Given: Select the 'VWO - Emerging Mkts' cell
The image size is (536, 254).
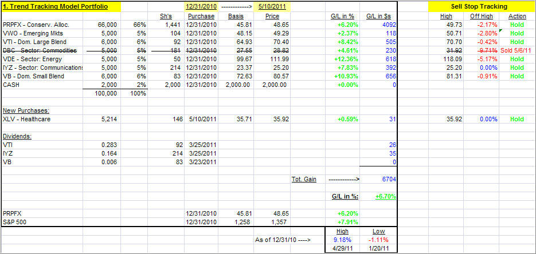Looking at the screenshot, I should tap(42, 33).
